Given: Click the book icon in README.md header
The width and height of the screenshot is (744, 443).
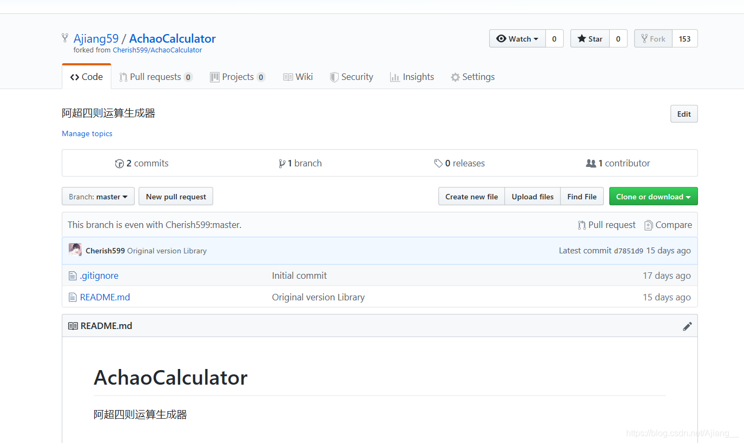Looking at the screenshot, I should tap(73, 326).
